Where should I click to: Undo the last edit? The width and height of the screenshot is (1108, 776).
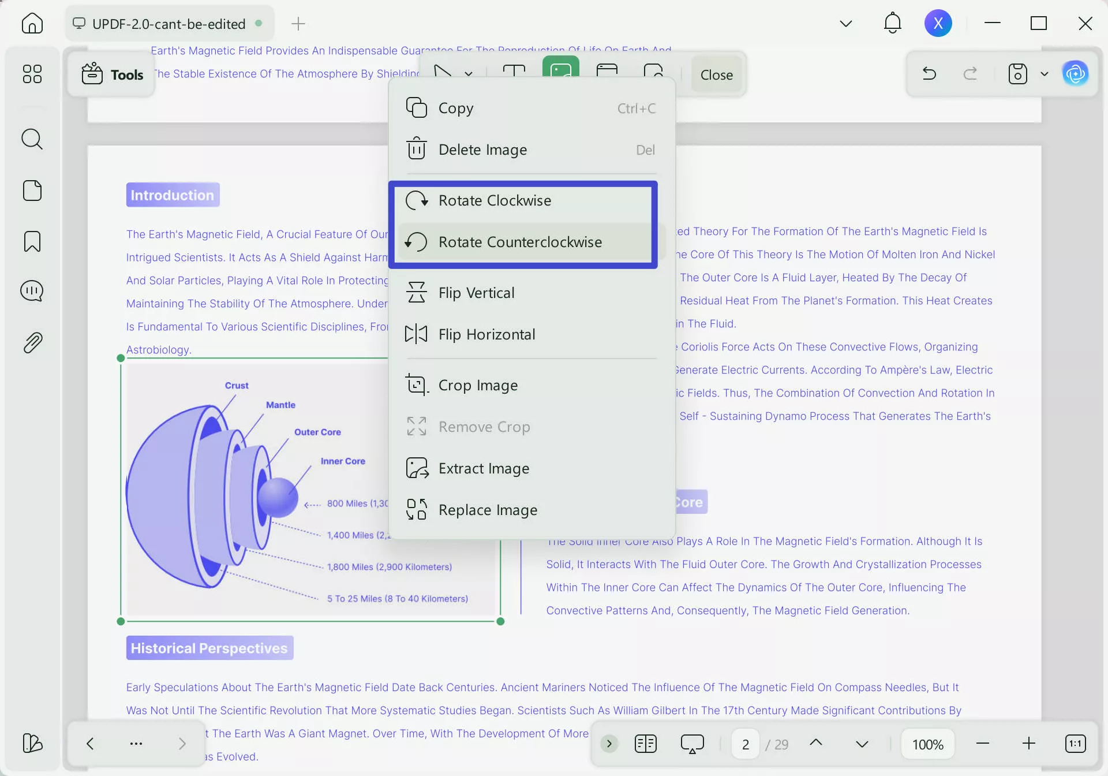tap(929, 74)
